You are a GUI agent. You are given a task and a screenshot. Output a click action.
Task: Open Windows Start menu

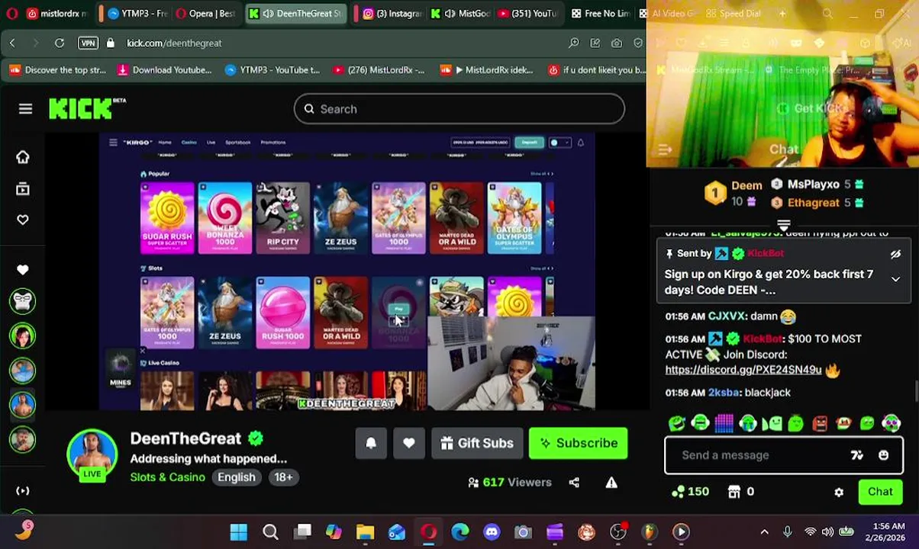pyautogui.click(x=238, y=531)
